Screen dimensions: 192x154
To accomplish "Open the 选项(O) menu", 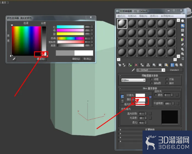I will [154, 16].
